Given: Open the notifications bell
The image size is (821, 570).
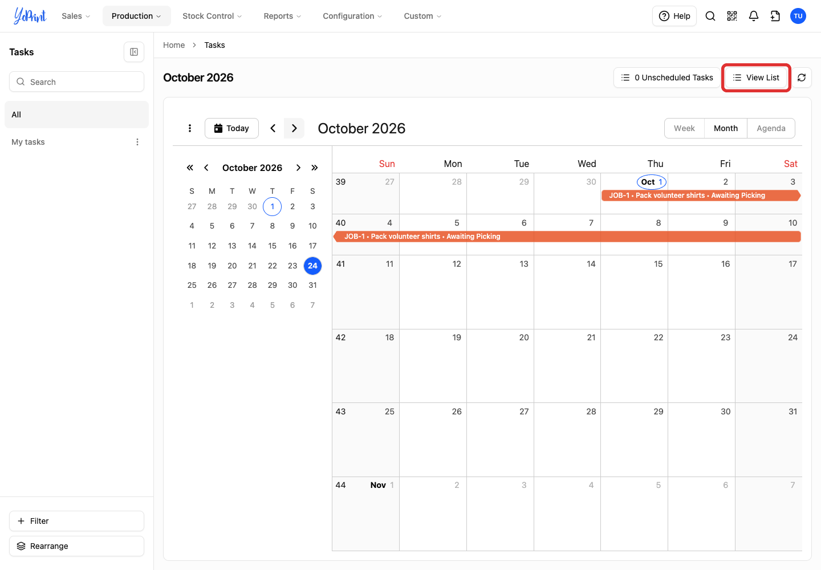Looking at the screenshot, I should [x=754, y=16].
